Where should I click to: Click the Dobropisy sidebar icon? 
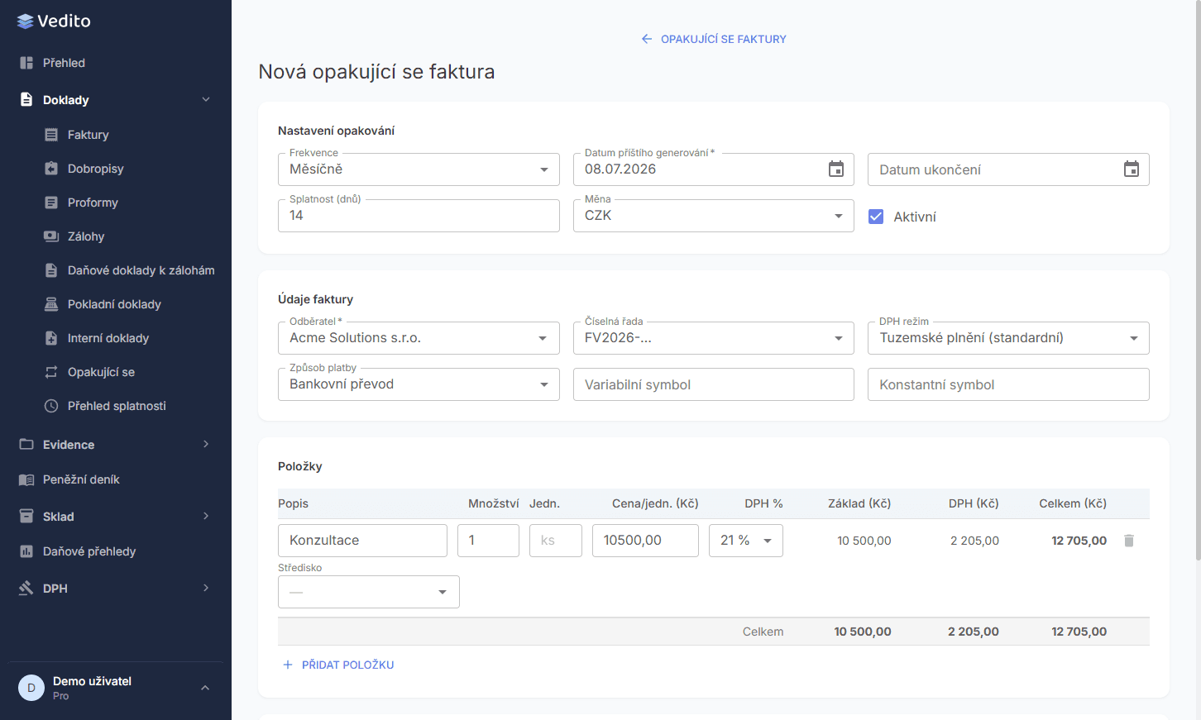51,169
